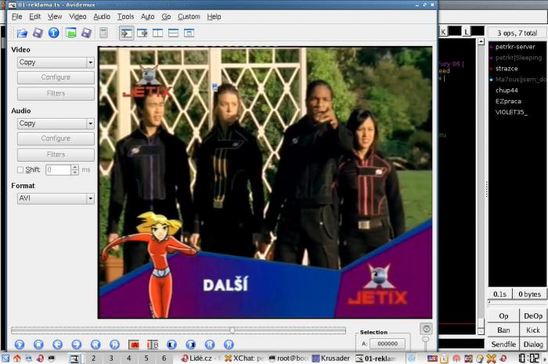The width and height of the screenshot is (548, 364).
Task: Set selection marker A
Action: 134,344
